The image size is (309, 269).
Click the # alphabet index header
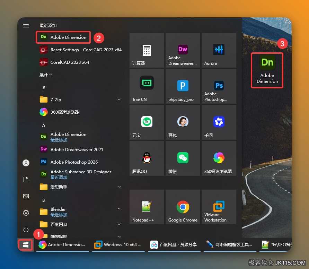pos(44,88)
